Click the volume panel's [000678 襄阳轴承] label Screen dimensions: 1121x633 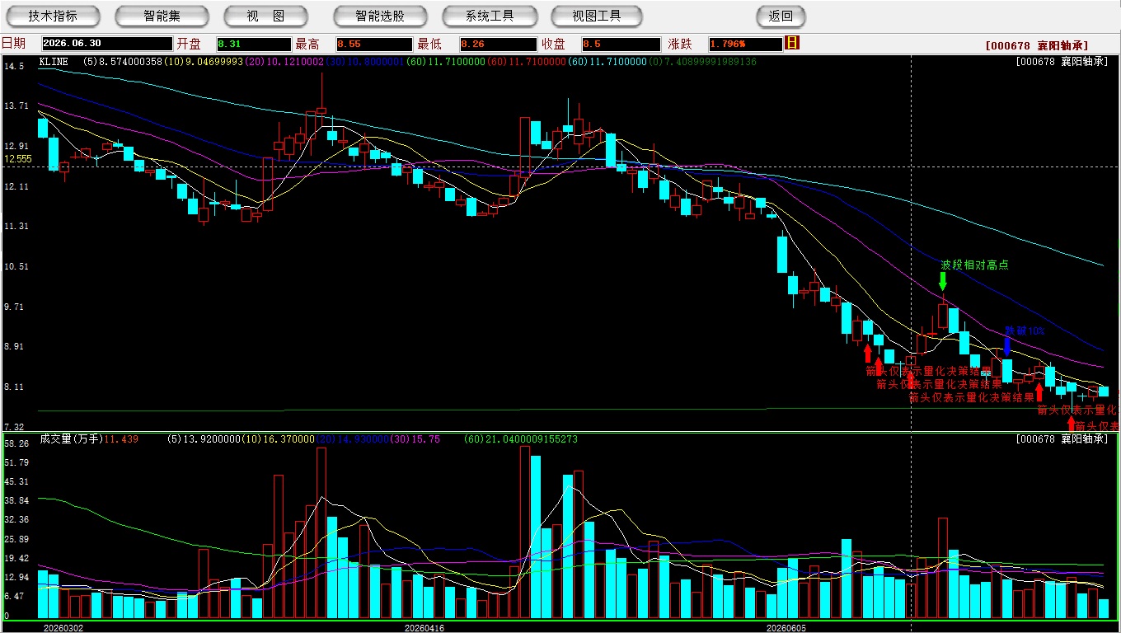(x=1063, y=439)
